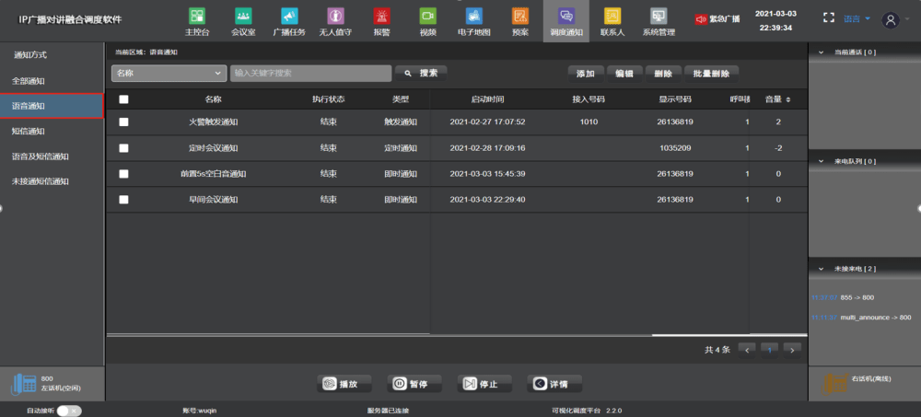Click the 输入关键字搜索 keyword search field
This screenshot has width=921, height=417.
(x=310, y=74)
